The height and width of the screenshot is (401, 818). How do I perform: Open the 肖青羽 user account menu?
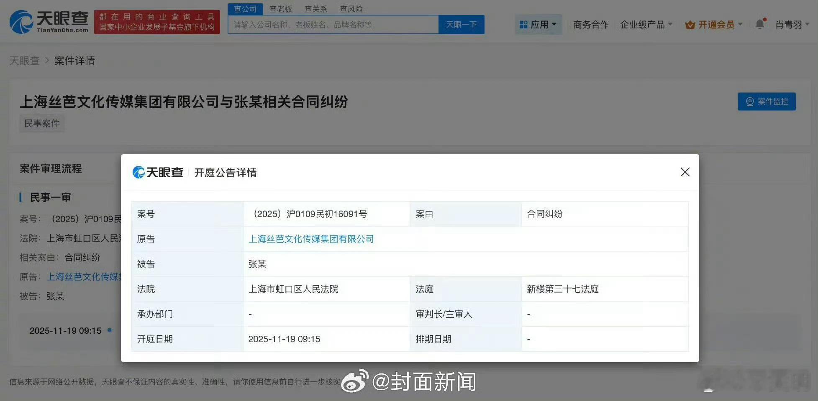[792, 25]
